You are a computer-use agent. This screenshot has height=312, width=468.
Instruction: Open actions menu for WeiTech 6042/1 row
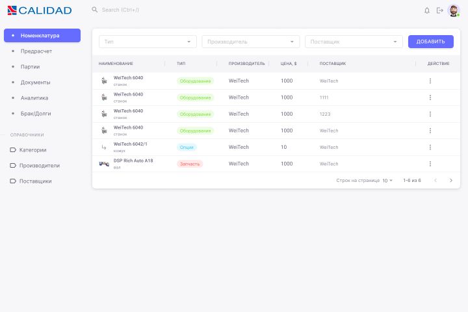[430, 147]
